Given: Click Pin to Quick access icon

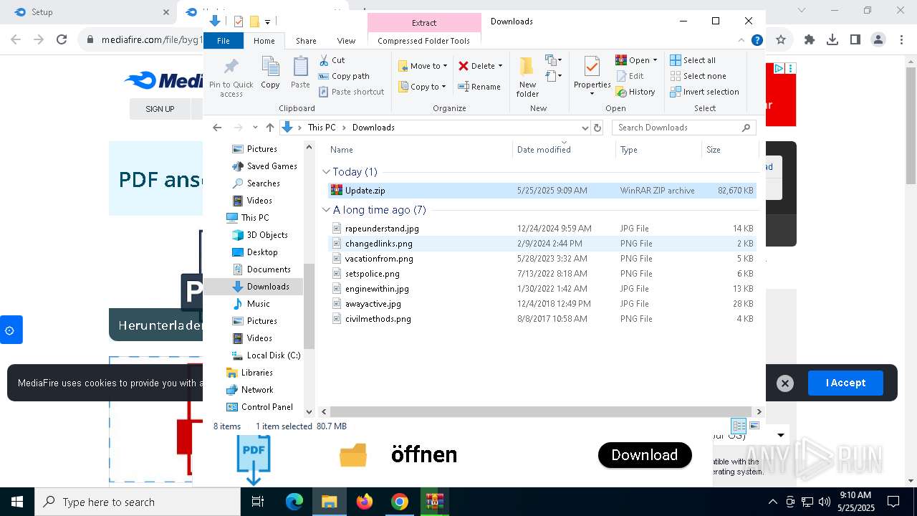Looking at the screenshot, I should tap(231, 68).
